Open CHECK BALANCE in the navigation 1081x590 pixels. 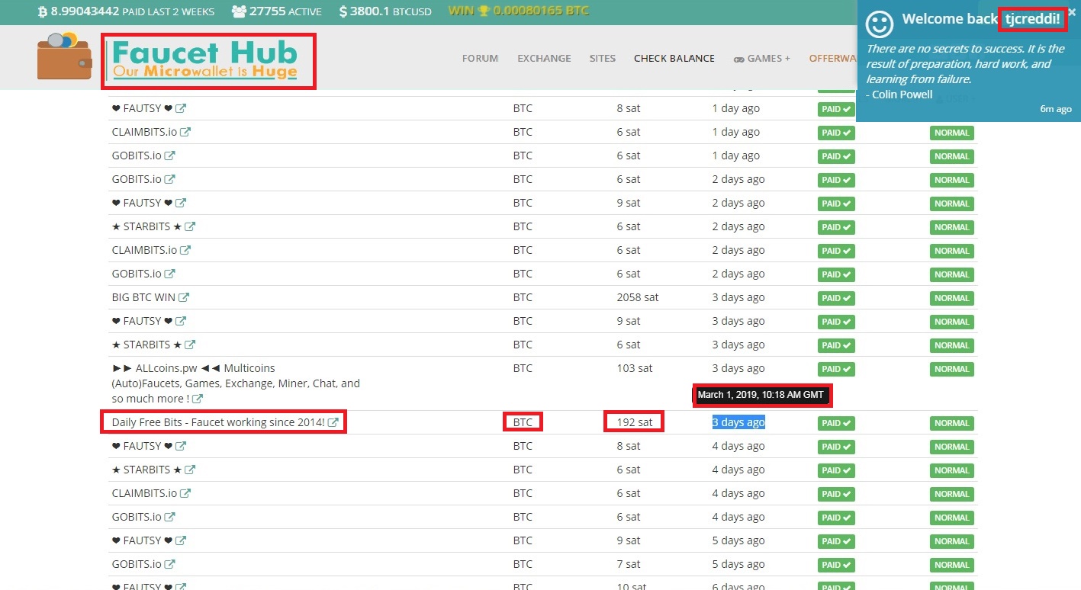674,58
